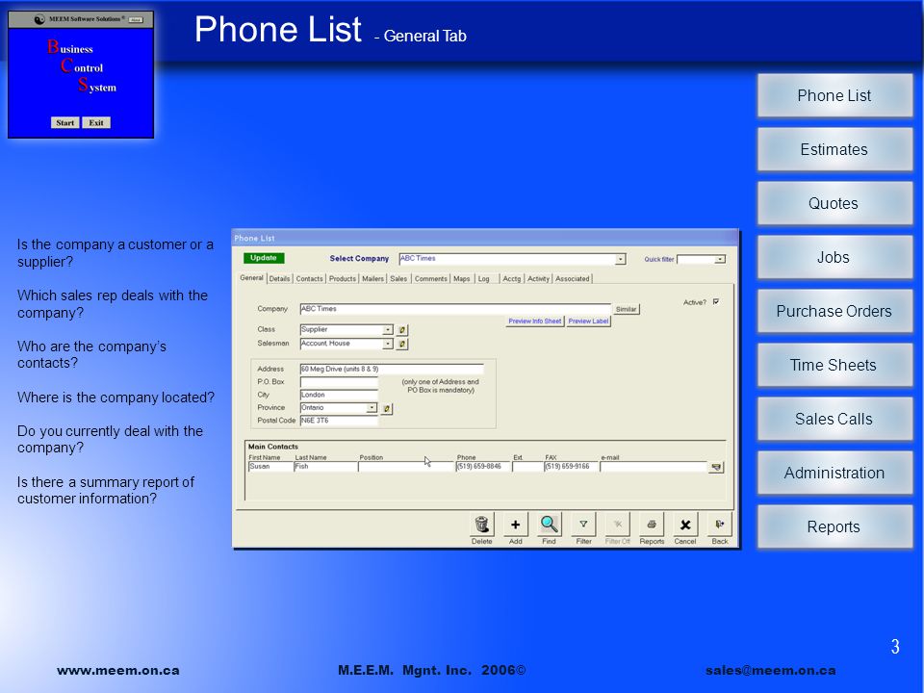Viewport: 924px width, 693px height.
Task: Click the email icon in Main Contacts row
Action: click(x=716, y=468)
